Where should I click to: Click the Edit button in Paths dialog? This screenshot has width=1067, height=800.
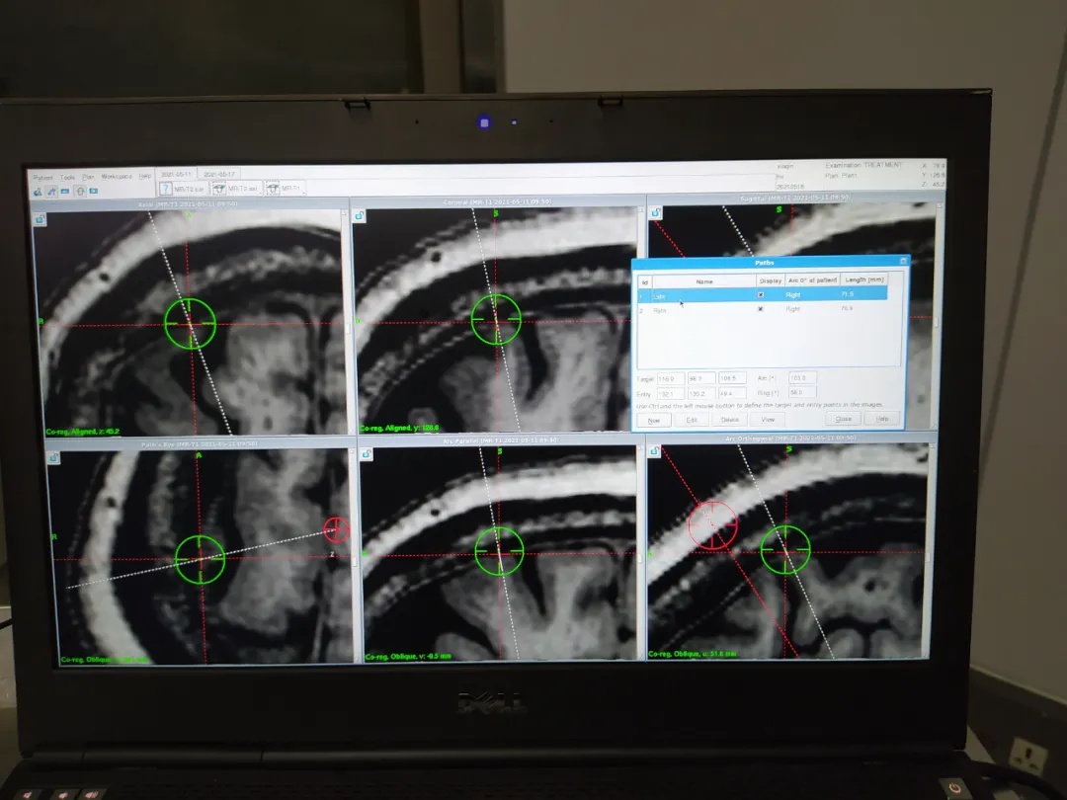coord(692,420)
